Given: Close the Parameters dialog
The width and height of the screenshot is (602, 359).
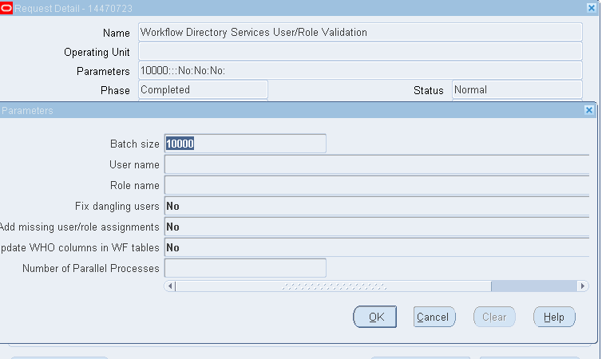Looking at the screenshot, I should pyautogui.click(x=589, y=110).
